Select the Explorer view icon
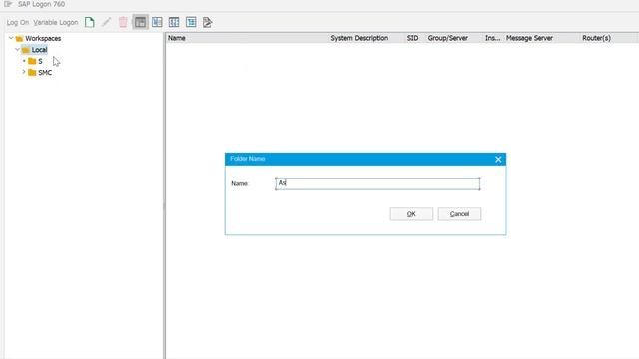639x359 pixels. 140,22
